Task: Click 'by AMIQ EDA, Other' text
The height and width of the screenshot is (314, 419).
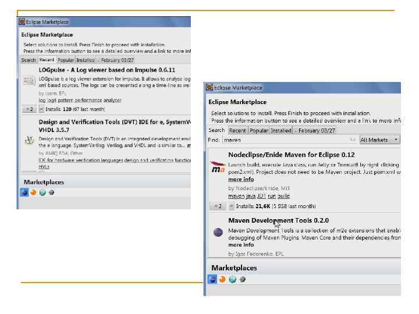Action: [61, 154]
